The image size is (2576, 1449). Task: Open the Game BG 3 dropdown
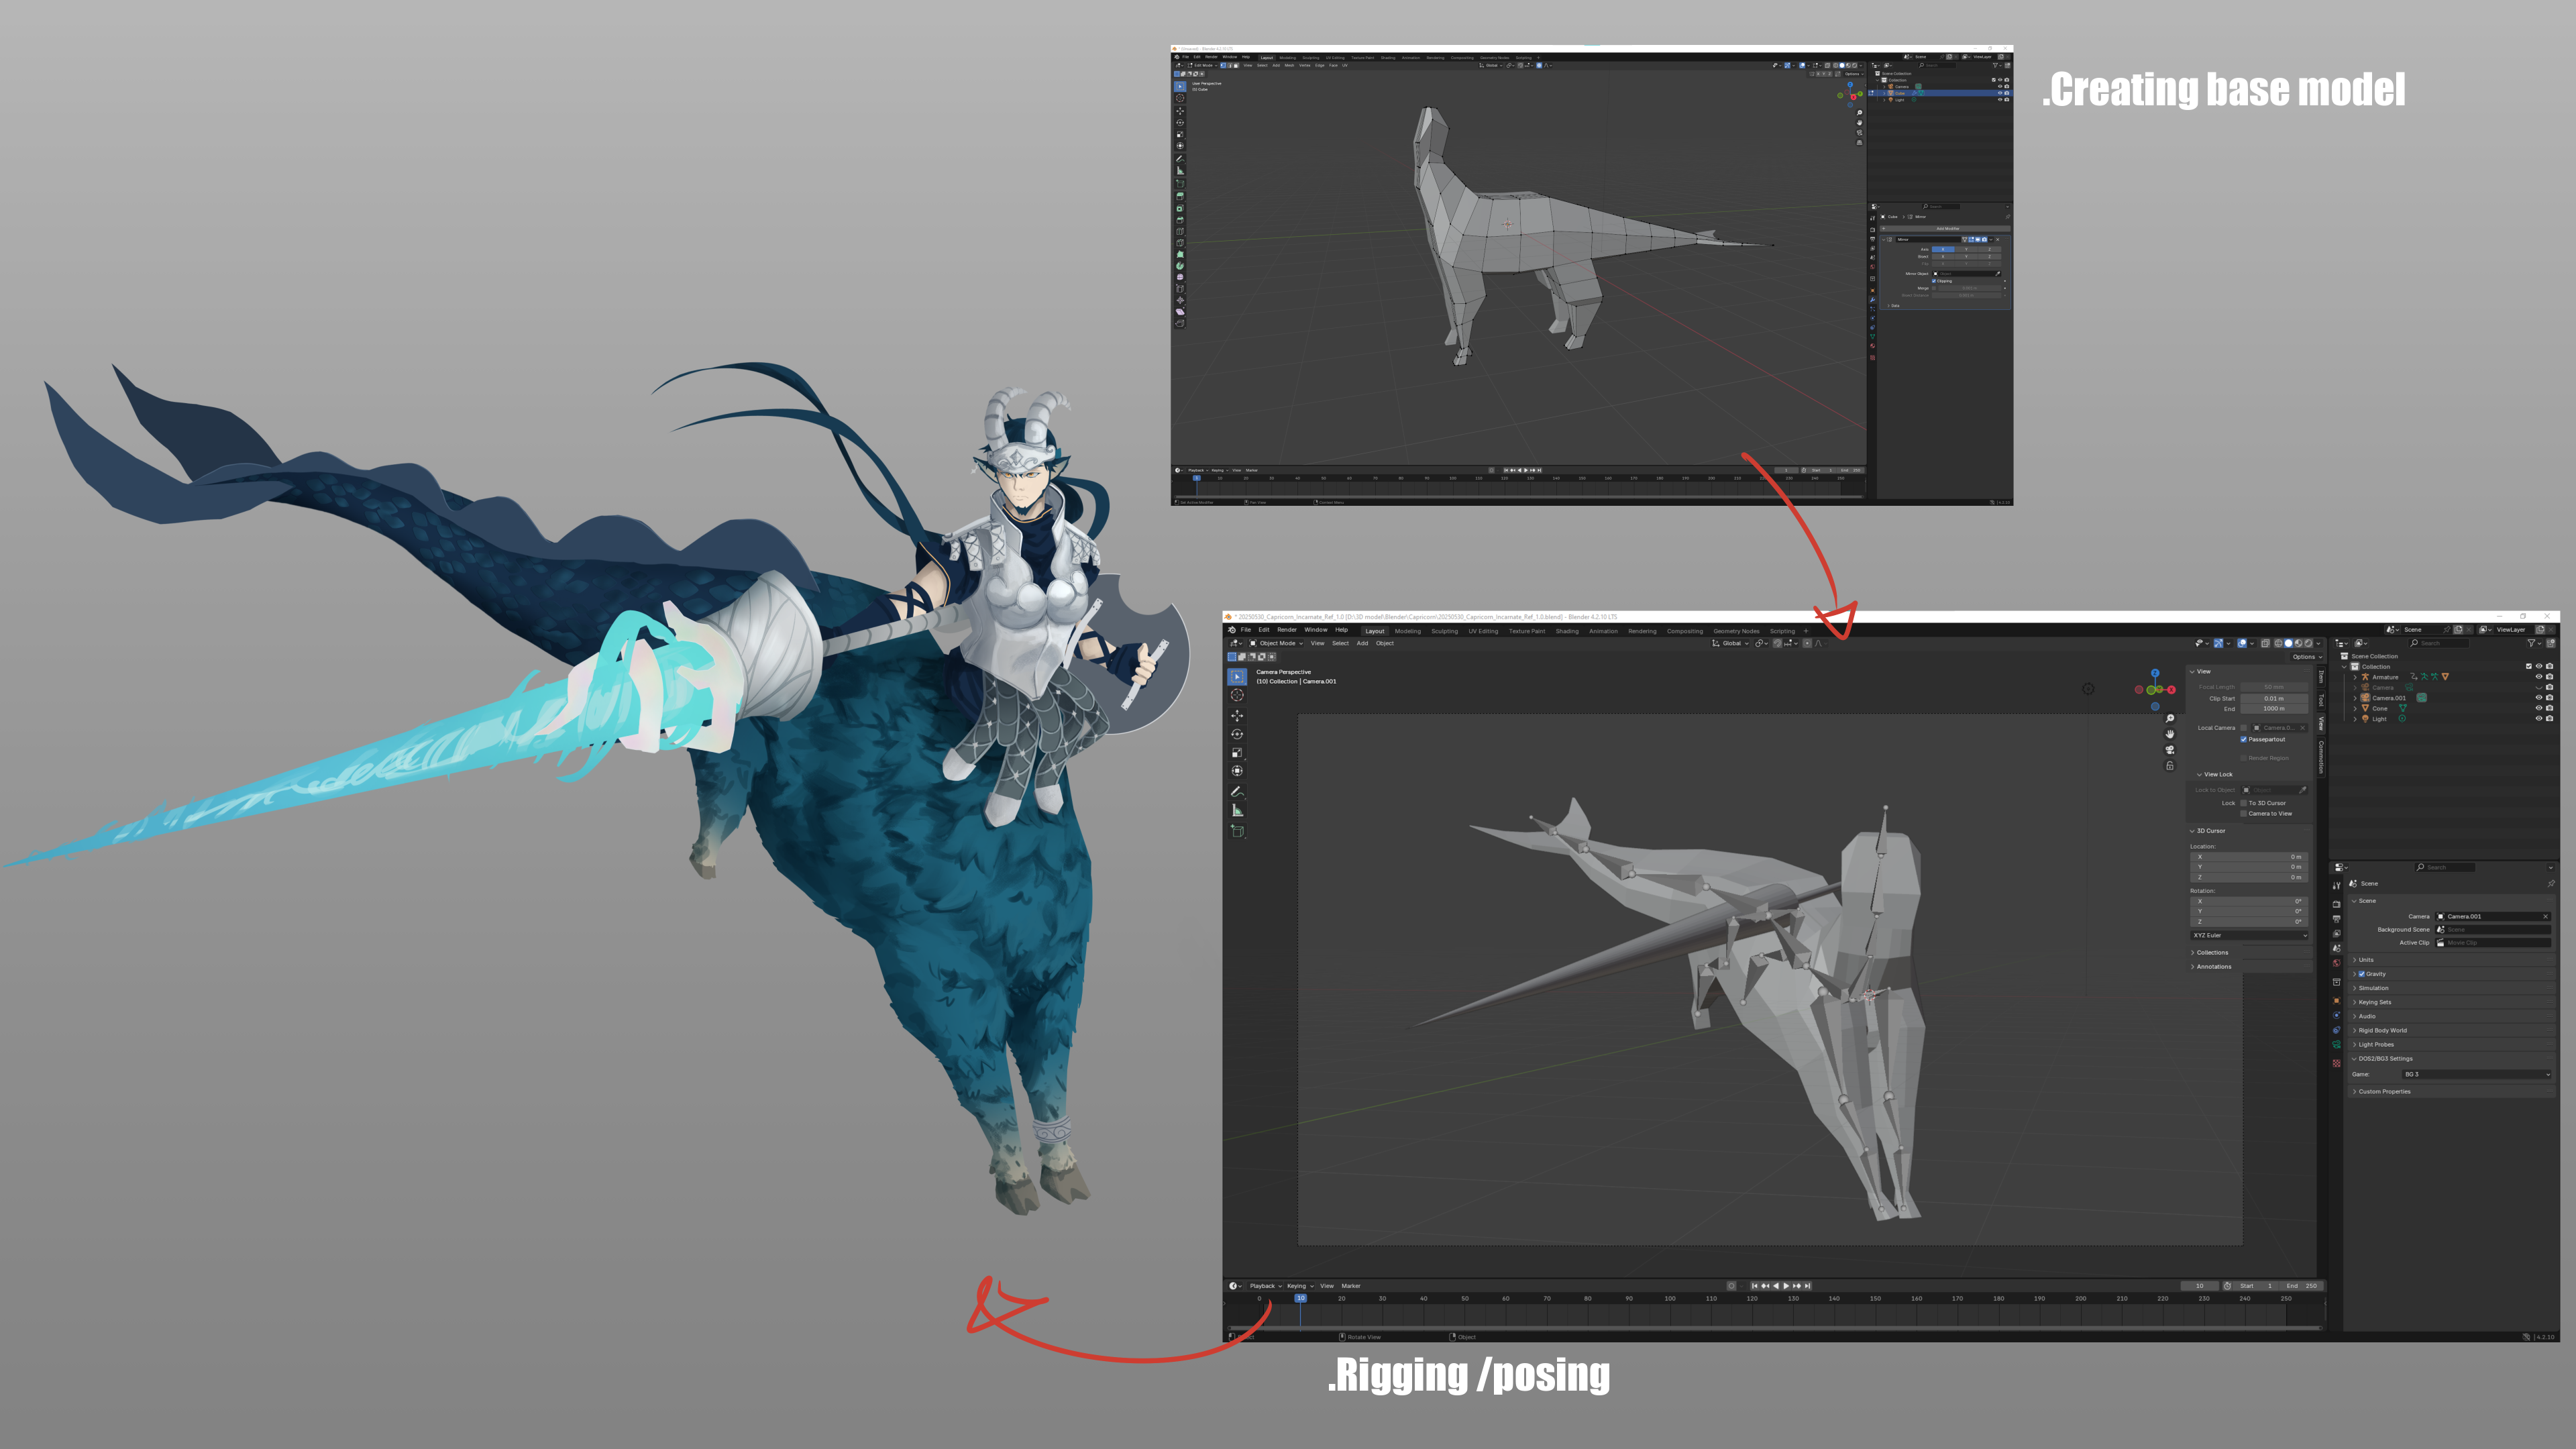2476,1074
